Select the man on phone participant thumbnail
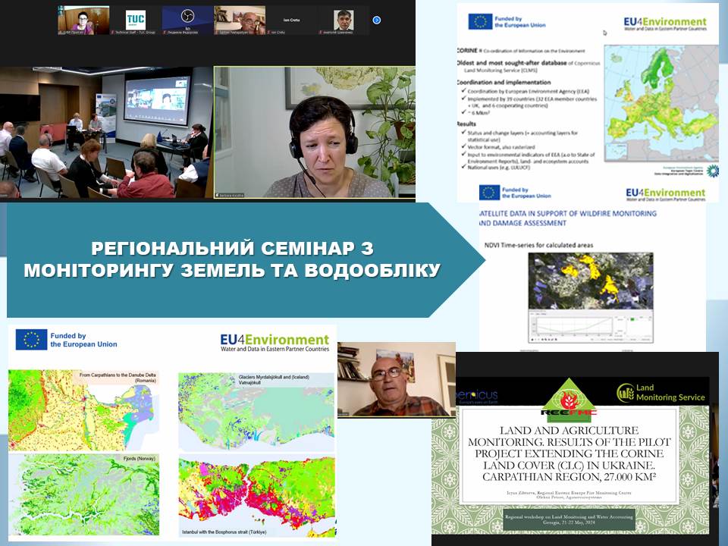Screen dimensions: 728x546 [x=239, y=20]
